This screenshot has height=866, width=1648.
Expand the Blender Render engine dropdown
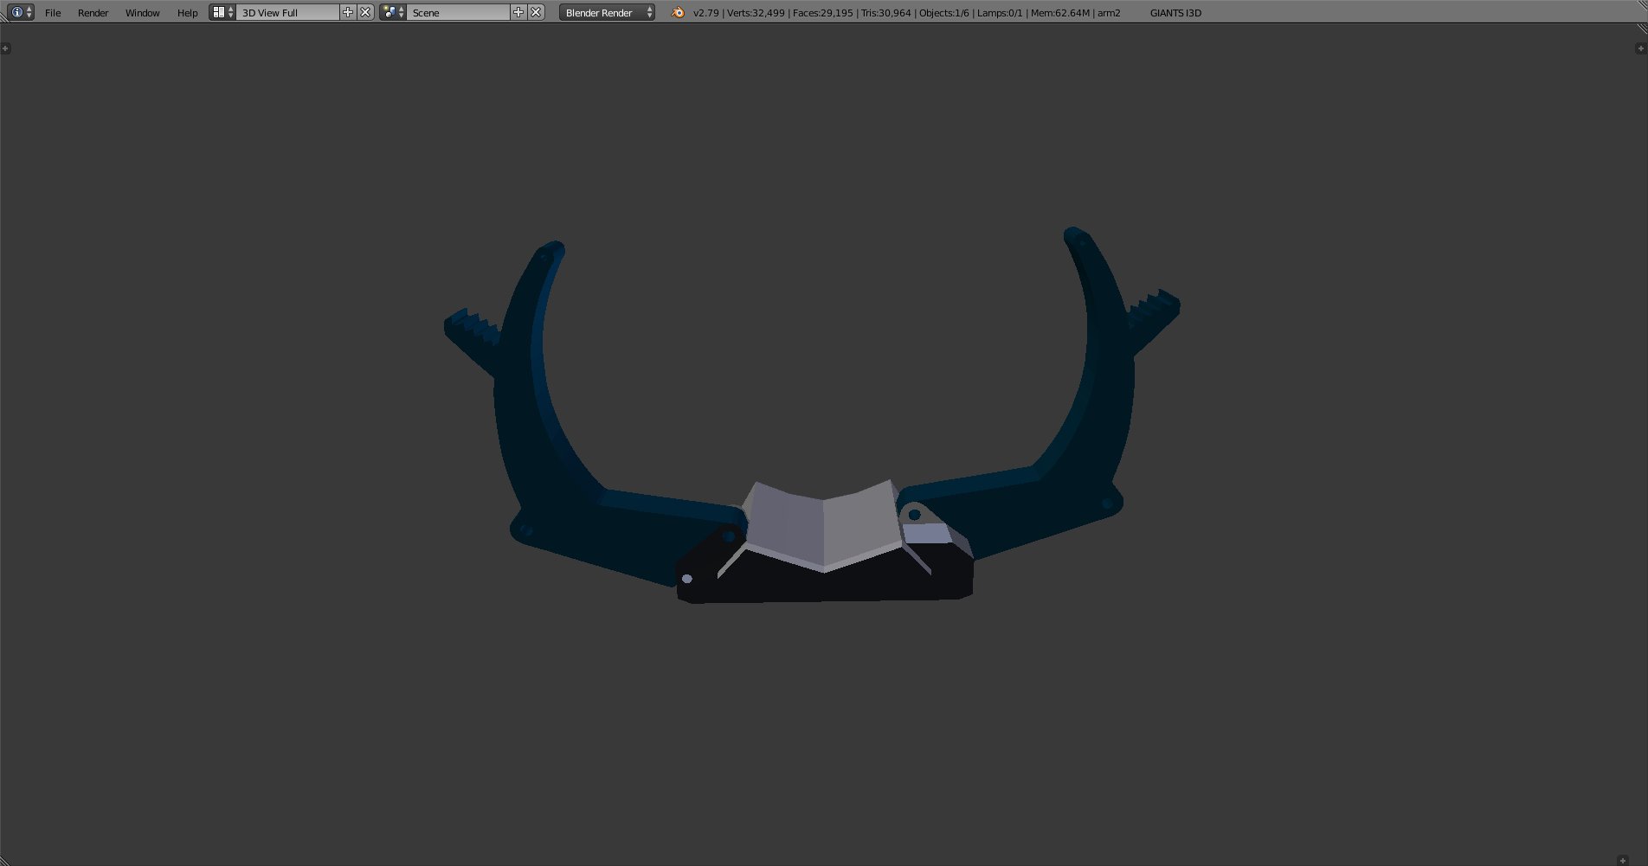[606, 13]
